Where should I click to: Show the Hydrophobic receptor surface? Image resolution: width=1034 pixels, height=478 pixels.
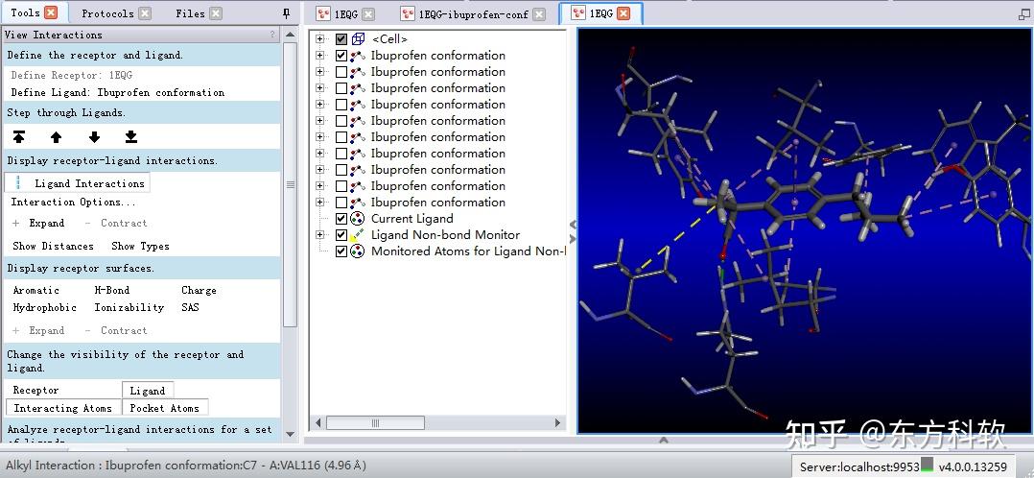point(45,308)
